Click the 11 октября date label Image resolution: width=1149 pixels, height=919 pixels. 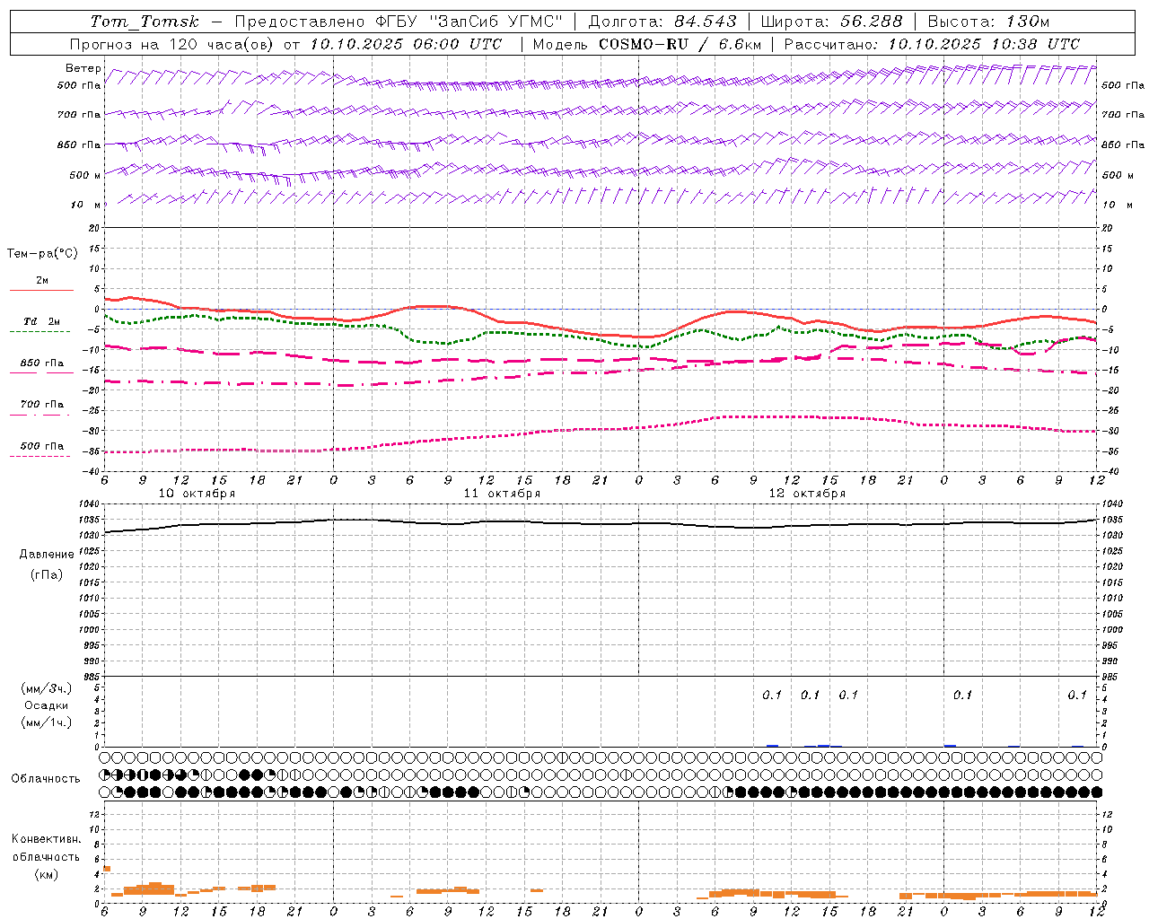(x=502, y=493)
